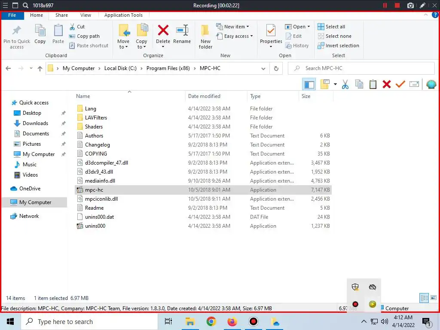Click Program Files (x86) in address path
Screen dimensions: 440x330
tap(168, 68)
